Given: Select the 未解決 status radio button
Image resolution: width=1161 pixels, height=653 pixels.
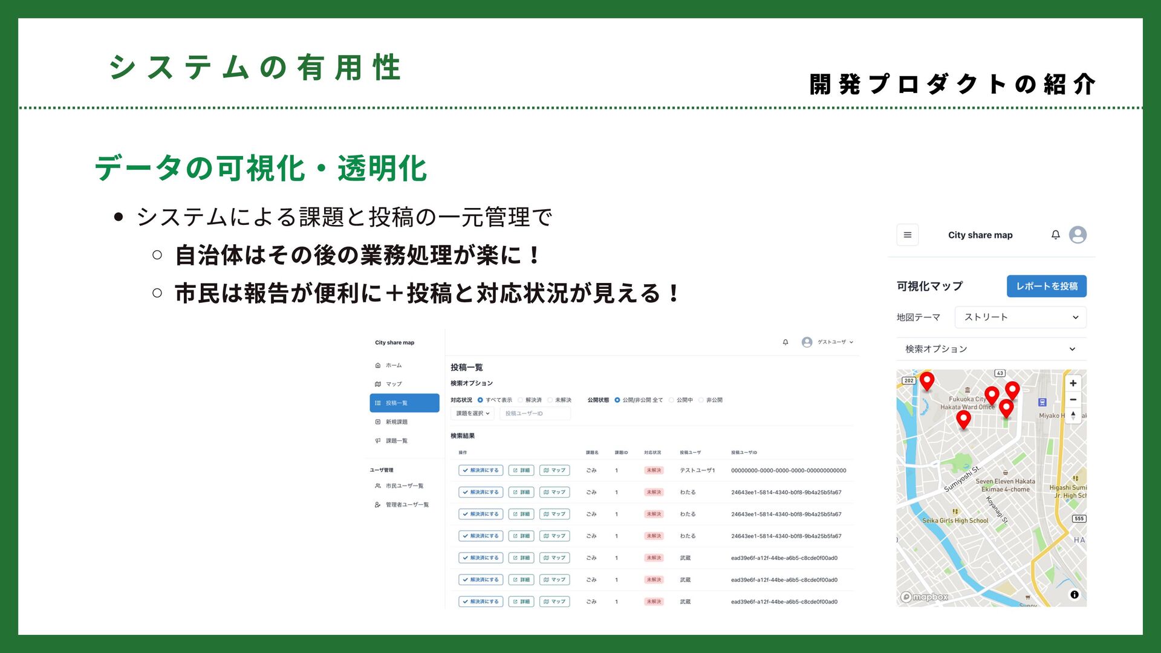Looking at the screenshot, I should coord(550,400).
